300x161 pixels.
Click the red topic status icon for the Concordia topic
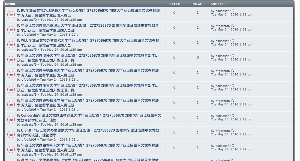10,119
